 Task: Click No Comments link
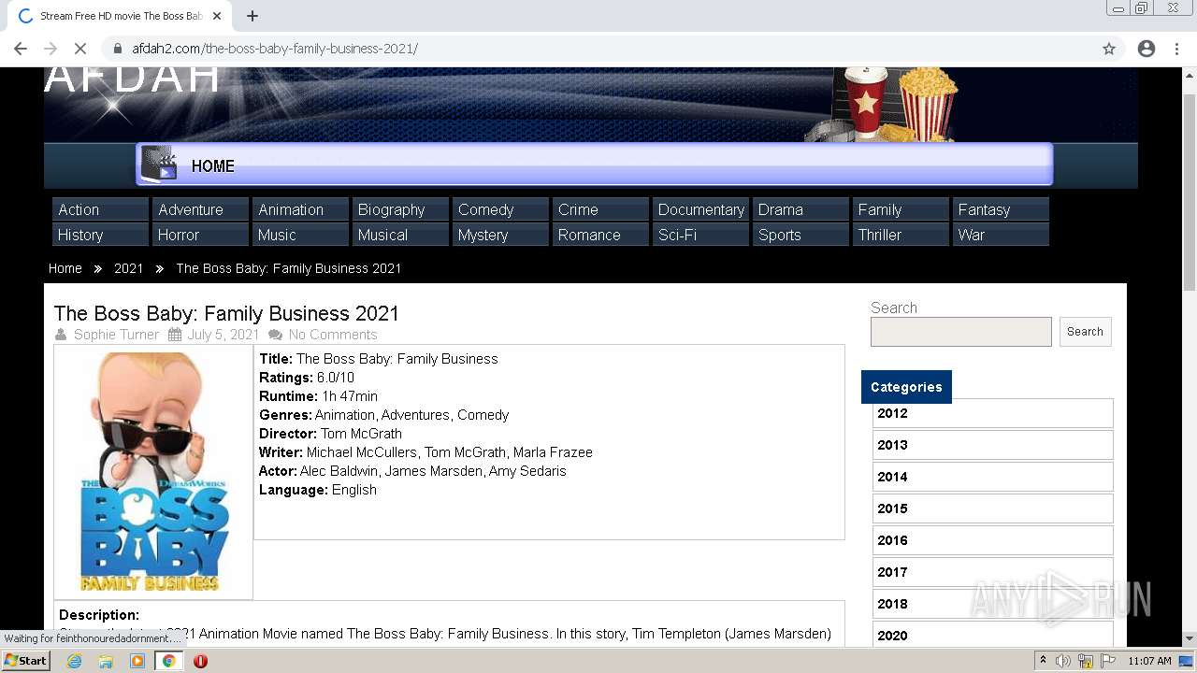[333, 335]
